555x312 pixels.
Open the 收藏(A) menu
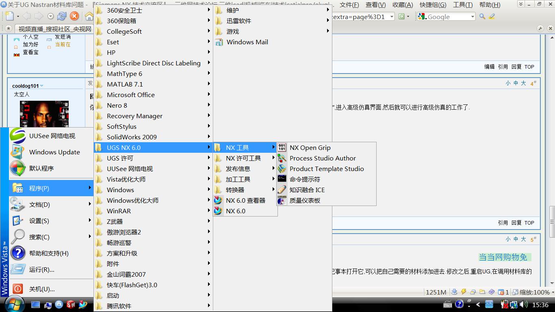(x=403, y=5)
